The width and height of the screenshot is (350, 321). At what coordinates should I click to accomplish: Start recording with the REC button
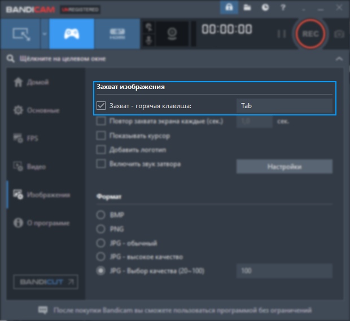(x=310, y=34)
